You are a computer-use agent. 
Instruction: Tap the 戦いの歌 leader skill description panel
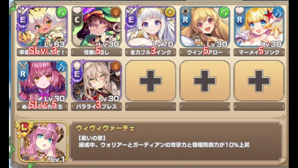click(x=176, y=142)
